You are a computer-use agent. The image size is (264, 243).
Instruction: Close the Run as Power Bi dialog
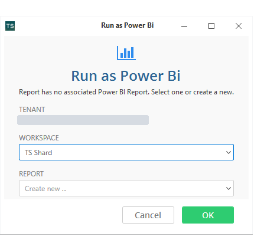[239, 26]
